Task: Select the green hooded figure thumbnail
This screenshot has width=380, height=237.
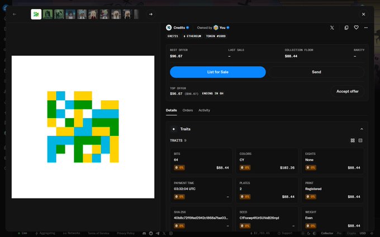Action: (47, 14)
